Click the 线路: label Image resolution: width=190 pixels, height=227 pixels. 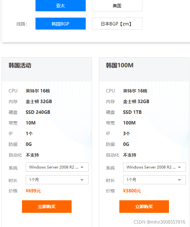(22, 24)
